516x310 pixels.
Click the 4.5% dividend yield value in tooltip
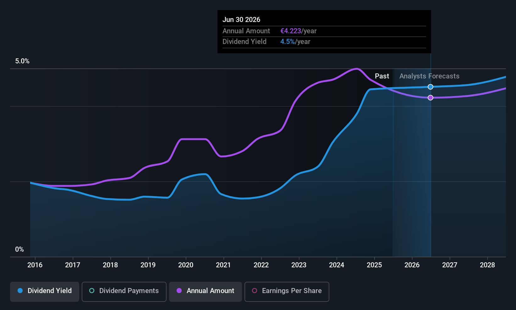tap(288, 42)
